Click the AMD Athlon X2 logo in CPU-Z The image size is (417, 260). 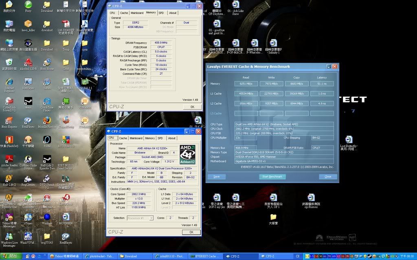click(x=187, y=155)
